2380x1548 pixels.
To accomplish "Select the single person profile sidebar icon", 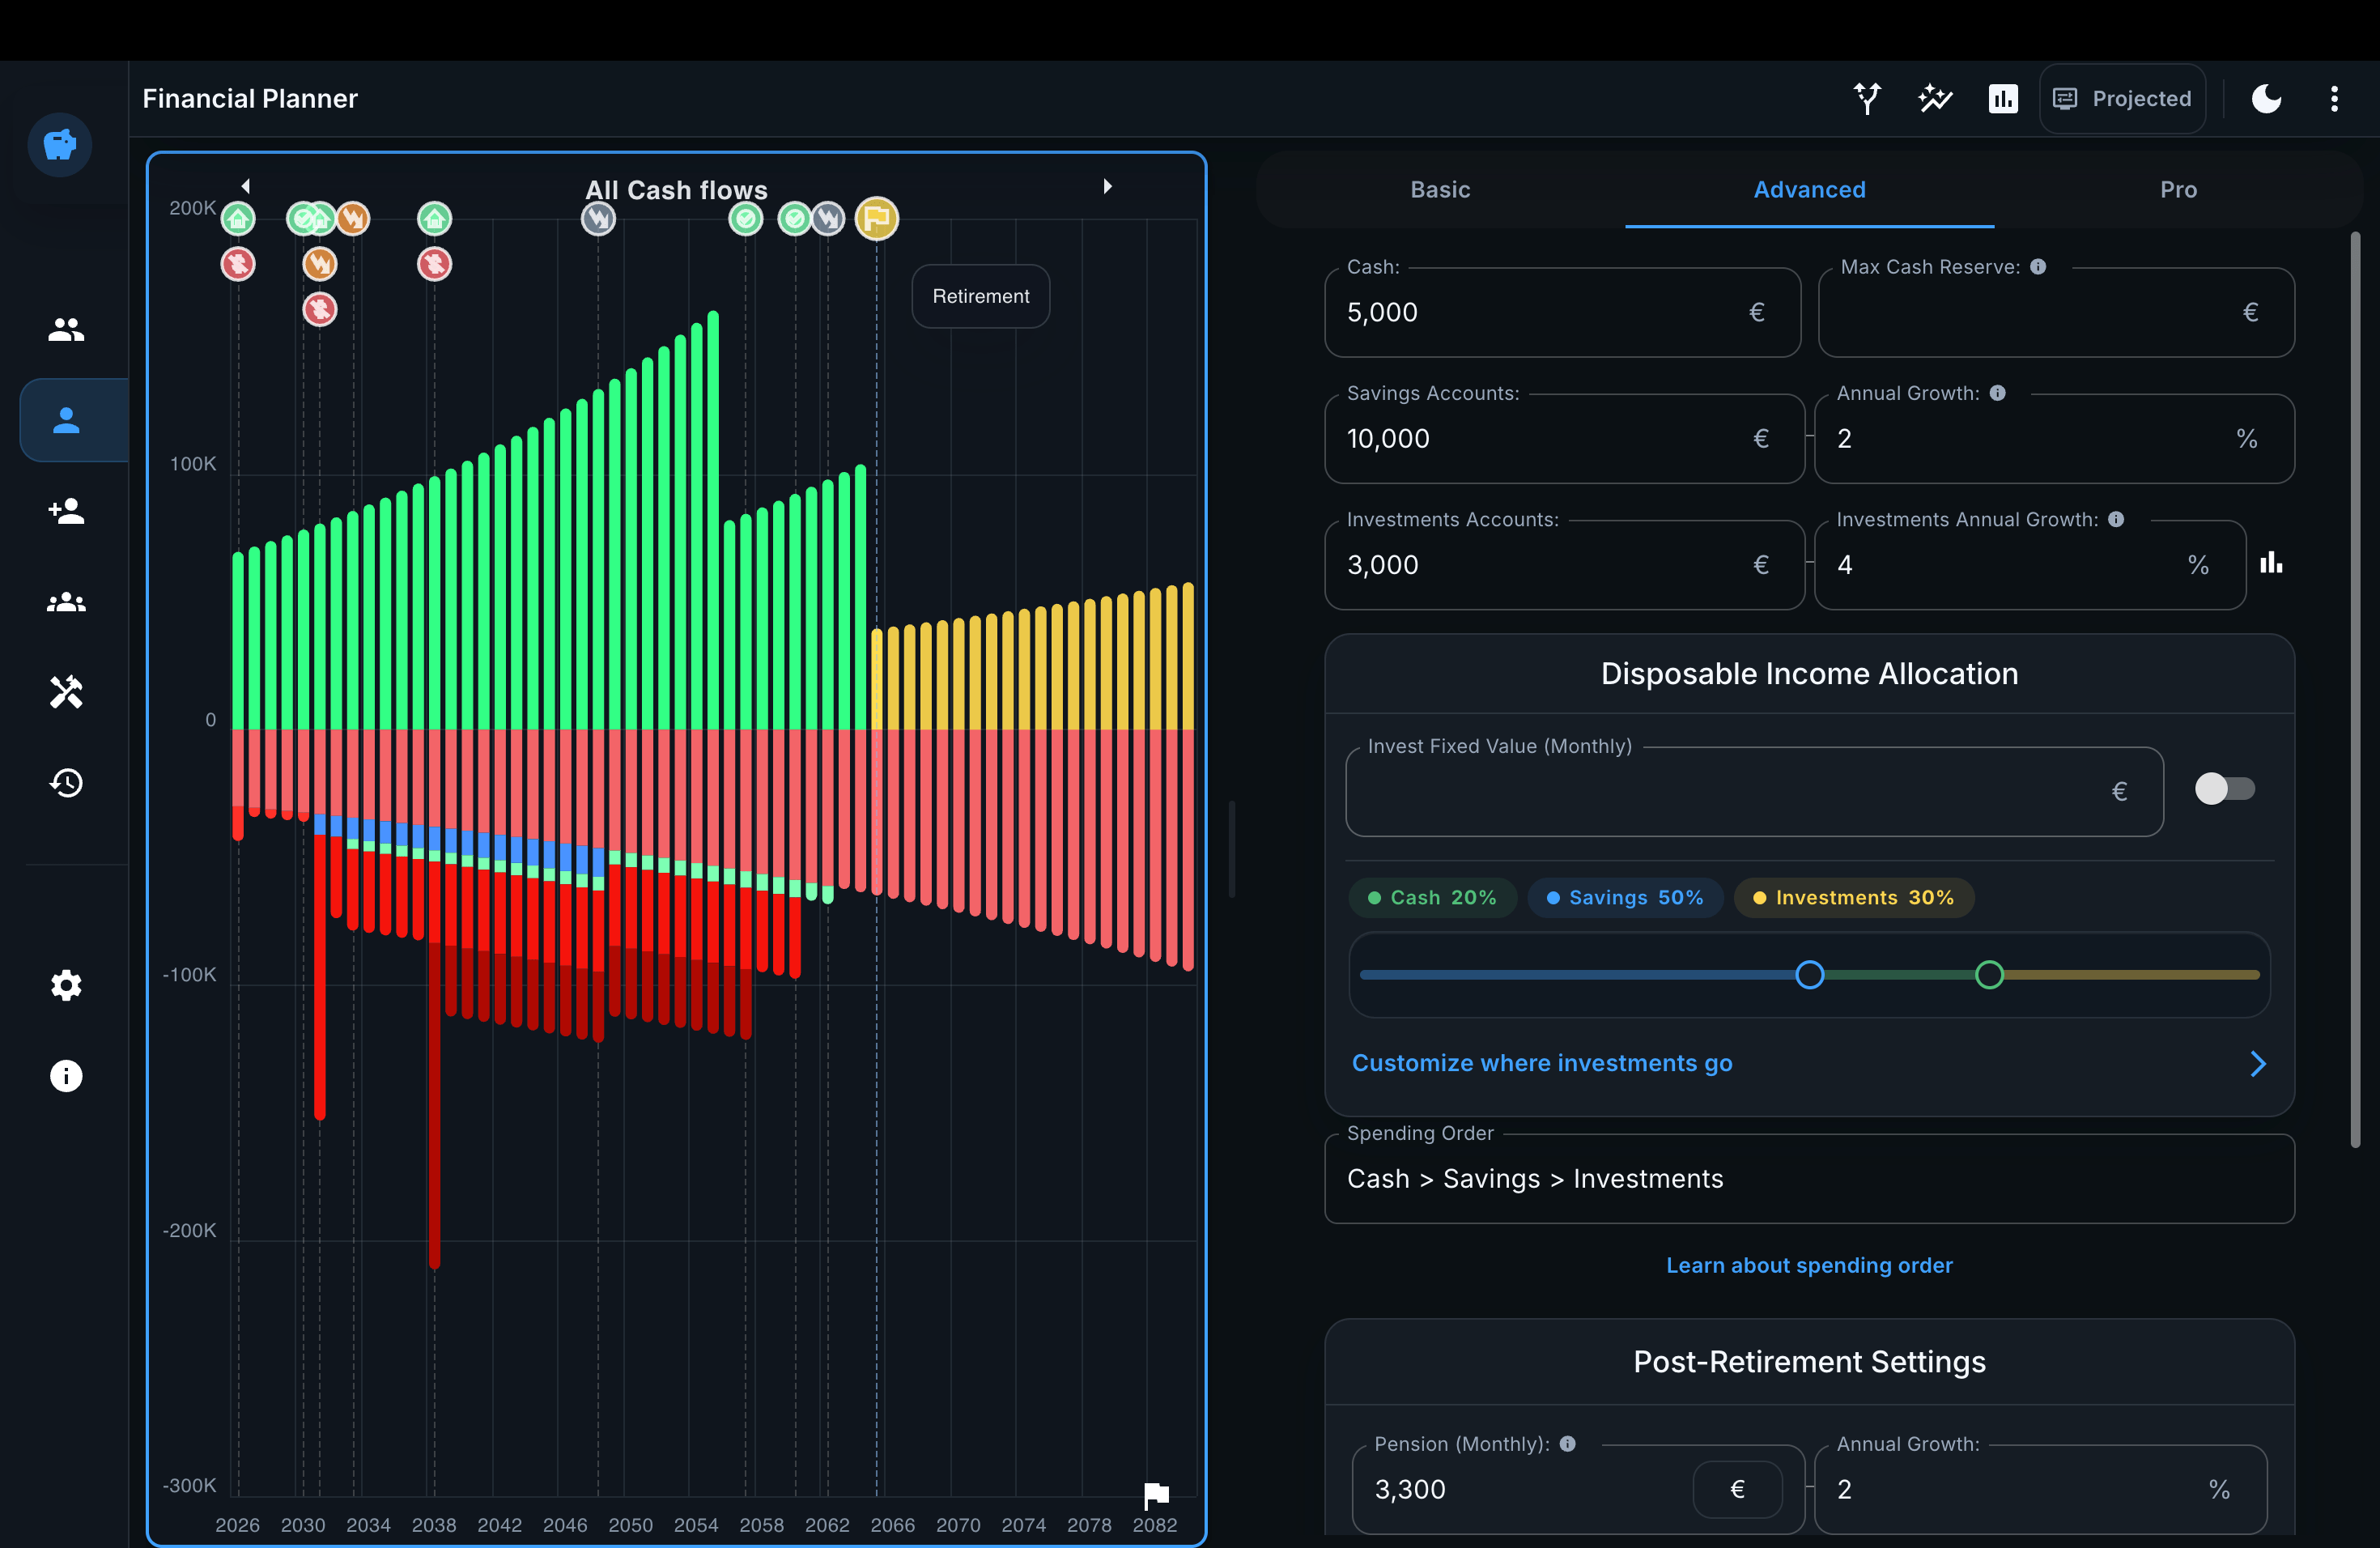I will click(x=66, y=420).
